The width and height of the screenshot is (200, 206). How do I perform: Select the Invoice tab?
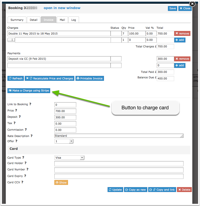point(49,20)
